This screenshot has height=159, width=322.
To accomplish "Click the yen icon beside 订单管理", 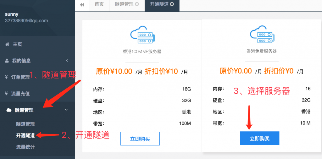I will click(x=6, y=77).
